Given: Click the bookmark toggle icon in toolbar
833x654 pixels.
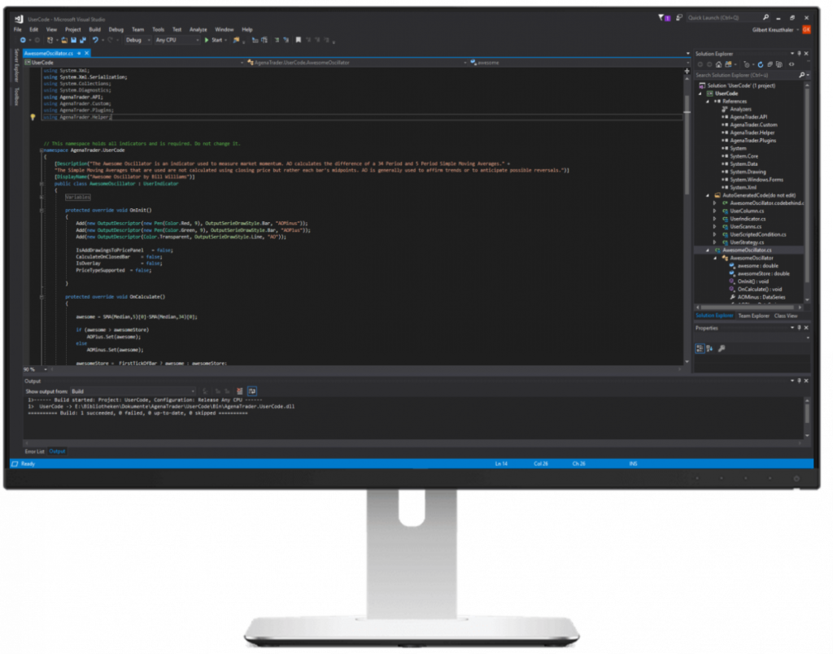Looking at the screenshot, I should coord(298,41).
